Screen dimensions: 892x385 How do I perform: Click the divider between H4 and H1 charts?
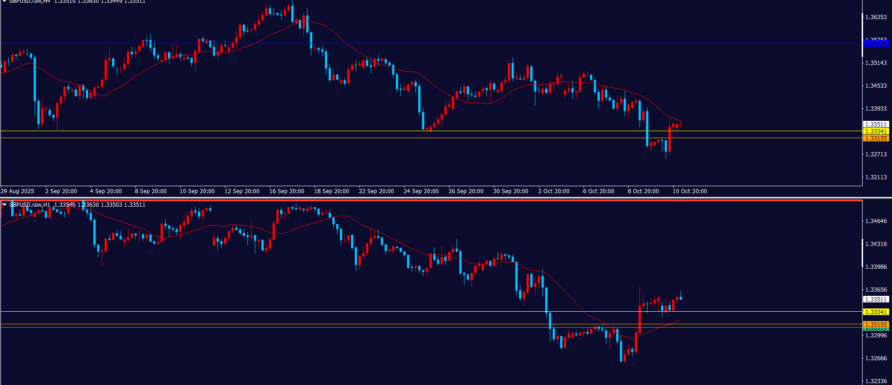tap(420, 198)
